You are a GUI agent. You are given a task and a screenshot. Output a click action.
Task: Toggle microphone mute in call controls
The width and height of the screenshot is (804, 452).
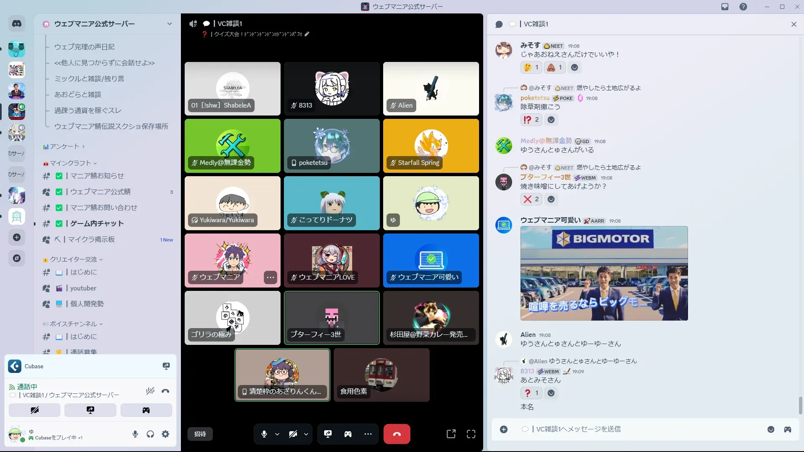click(264, 434)
